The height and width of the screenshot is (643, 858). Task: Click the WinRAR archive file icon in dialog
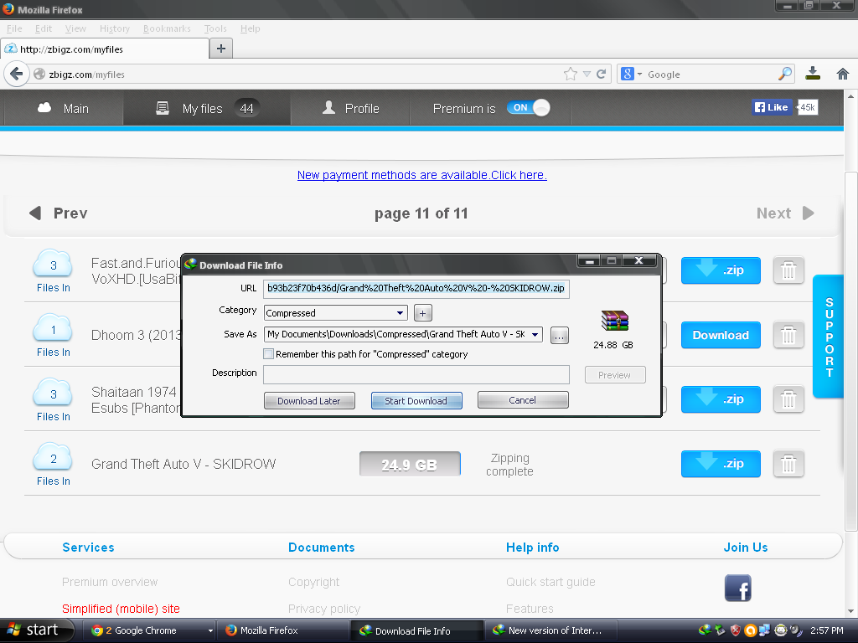(x=614, y=321)
